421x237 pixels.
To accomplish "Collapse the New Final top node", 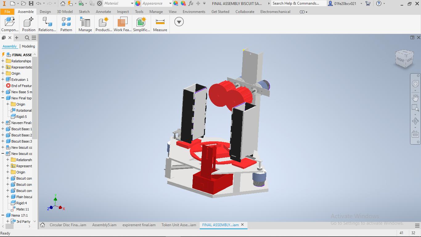I will coord(3,98).
